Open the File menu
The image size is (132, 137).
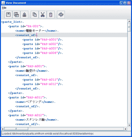[4, 8]
